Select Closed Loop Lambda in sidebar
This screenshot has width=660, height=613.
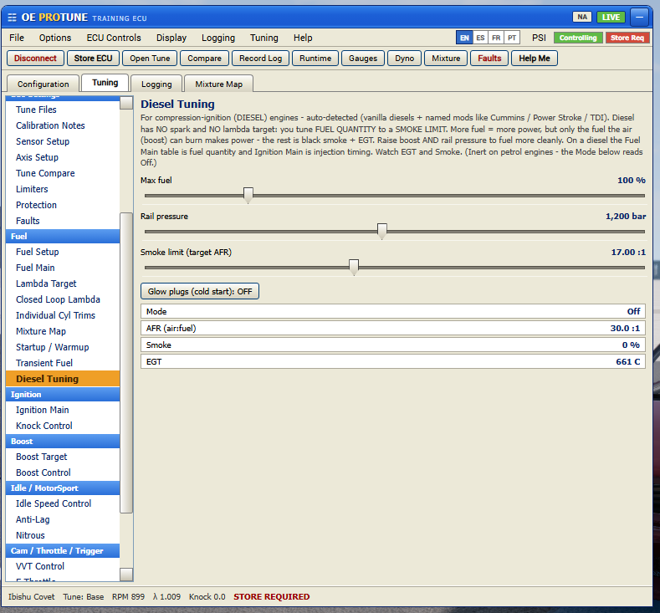[x=63, y=299]
